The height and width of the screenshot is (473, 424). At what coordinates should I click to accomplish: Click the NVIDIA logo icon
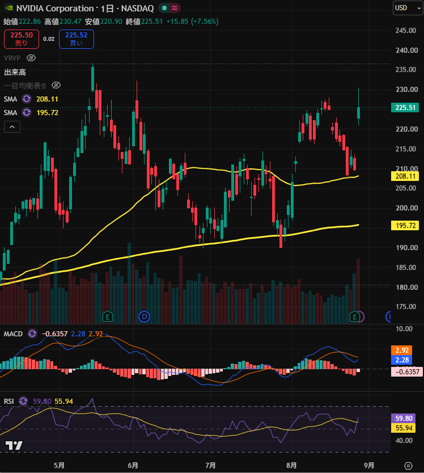click(x=9, y=8)
